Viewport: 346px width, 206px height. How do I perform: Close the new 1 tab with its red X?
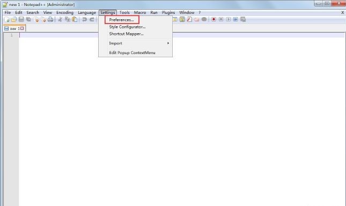click(22, 28)
